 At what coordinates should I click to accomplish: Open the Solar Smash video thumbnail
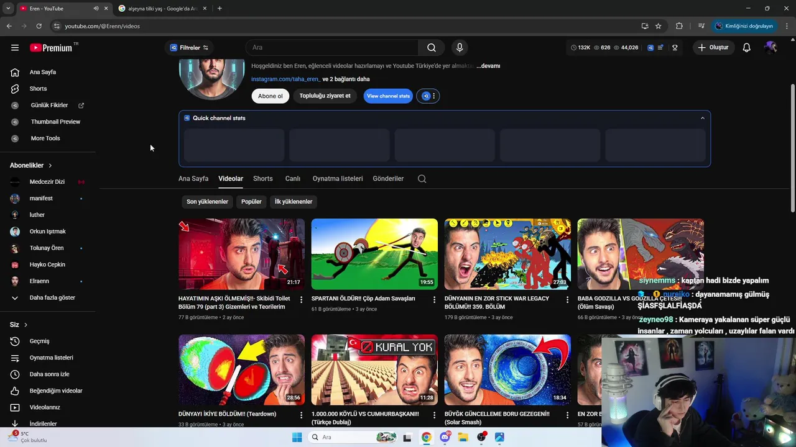coord(507,370)
